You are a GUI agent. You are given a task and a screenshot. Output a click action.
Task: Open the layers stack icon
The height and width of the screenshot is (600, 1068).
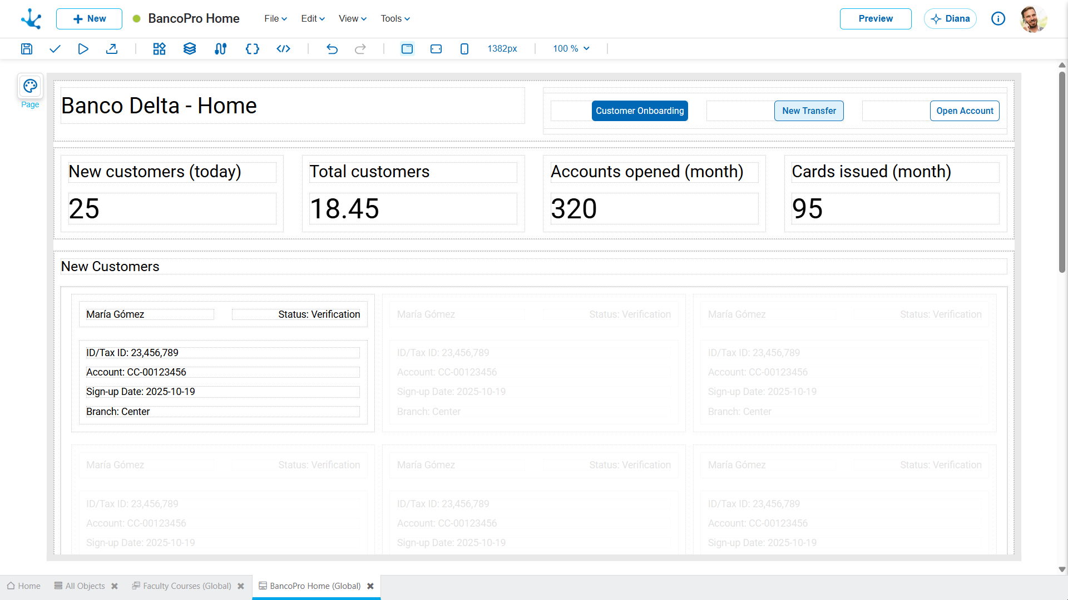point(190,49)
